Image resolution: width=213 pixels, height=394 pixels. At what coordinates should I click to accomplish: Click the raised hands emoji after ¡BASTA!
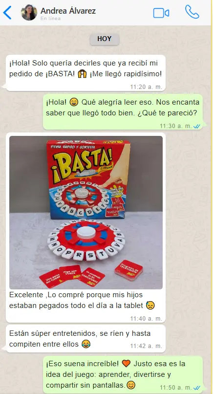coord(82,74)
